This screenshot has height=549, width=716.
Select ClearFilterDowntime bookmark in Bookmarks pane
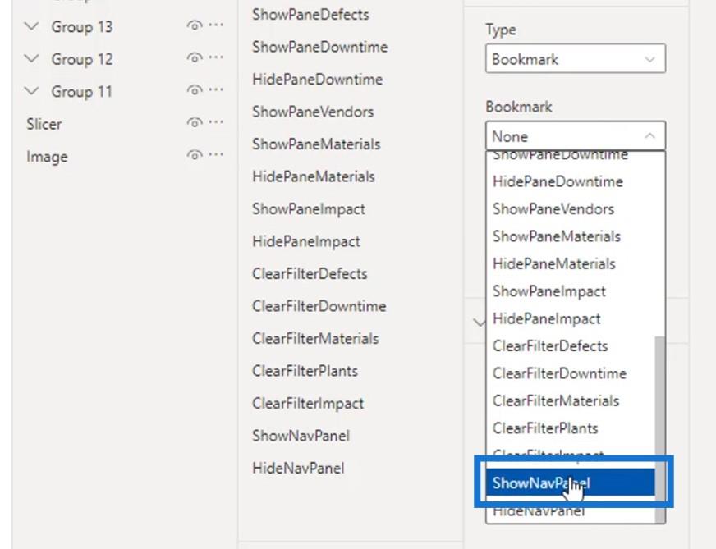[319, 306]
